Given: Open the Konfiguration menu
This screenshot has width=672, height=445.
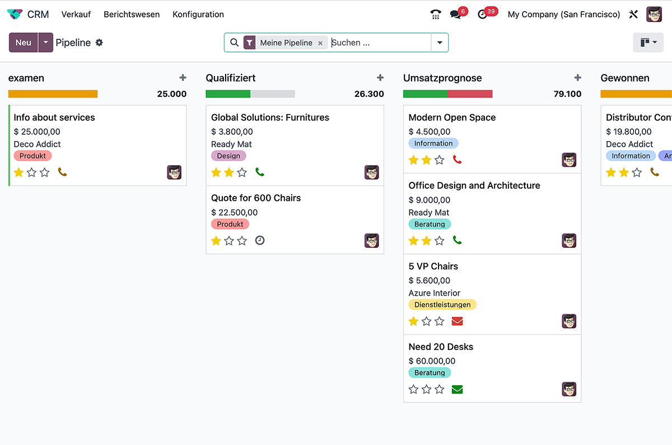Looking at the screenshot, I should pyautogui.click(x=198, y=14).
